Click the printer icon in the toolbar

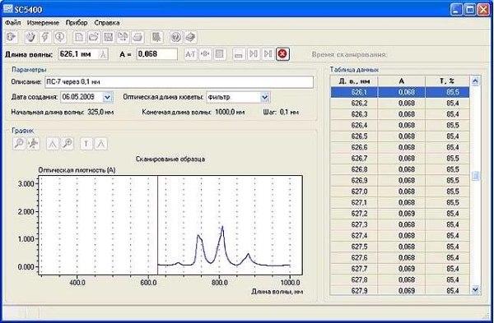[x=137, y=38]
